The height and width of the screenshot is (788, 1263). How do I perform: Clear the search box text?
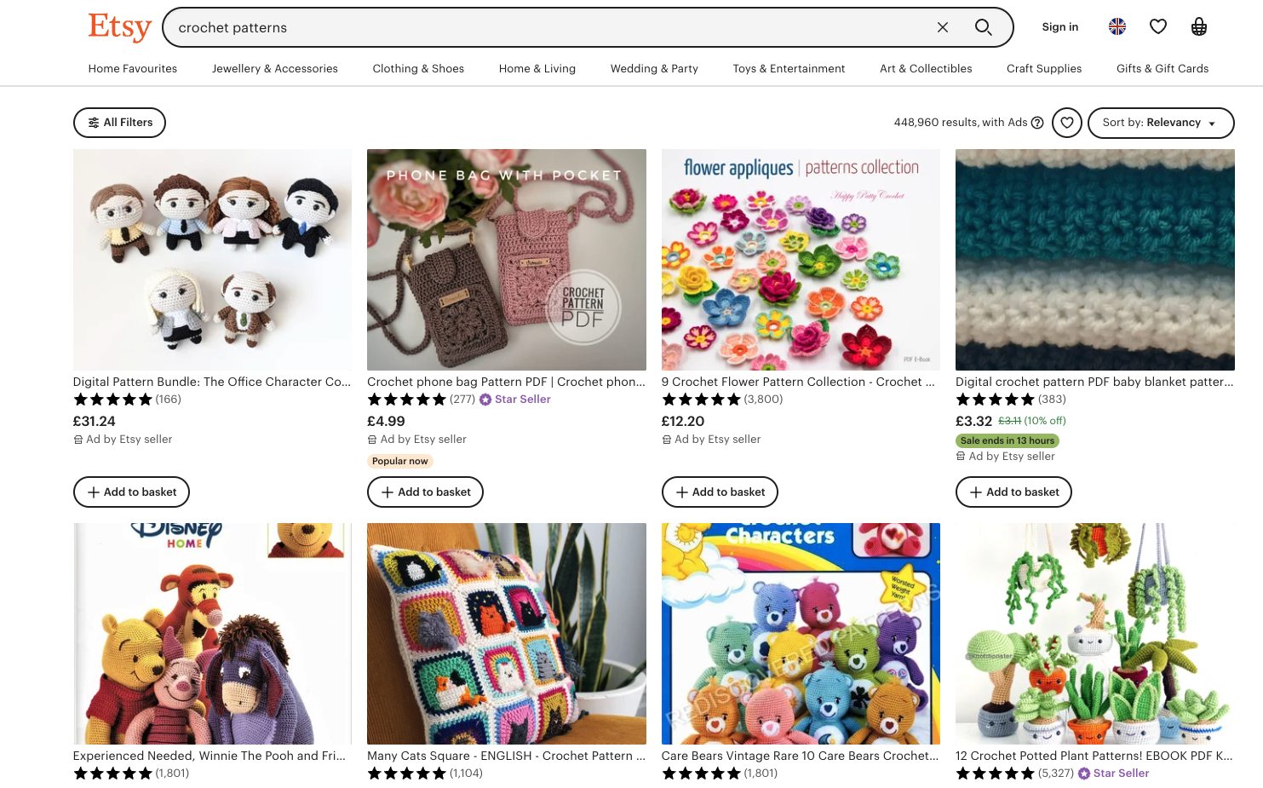942,27
